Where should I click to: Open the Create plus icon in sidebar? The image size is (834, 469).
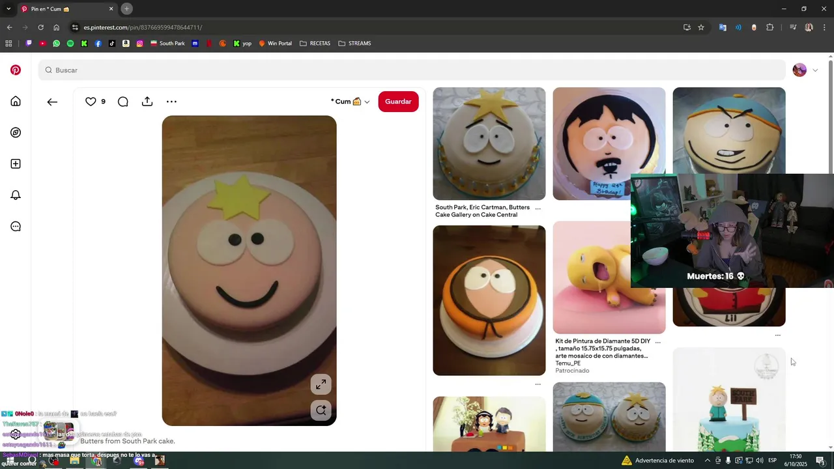point(16,163)
